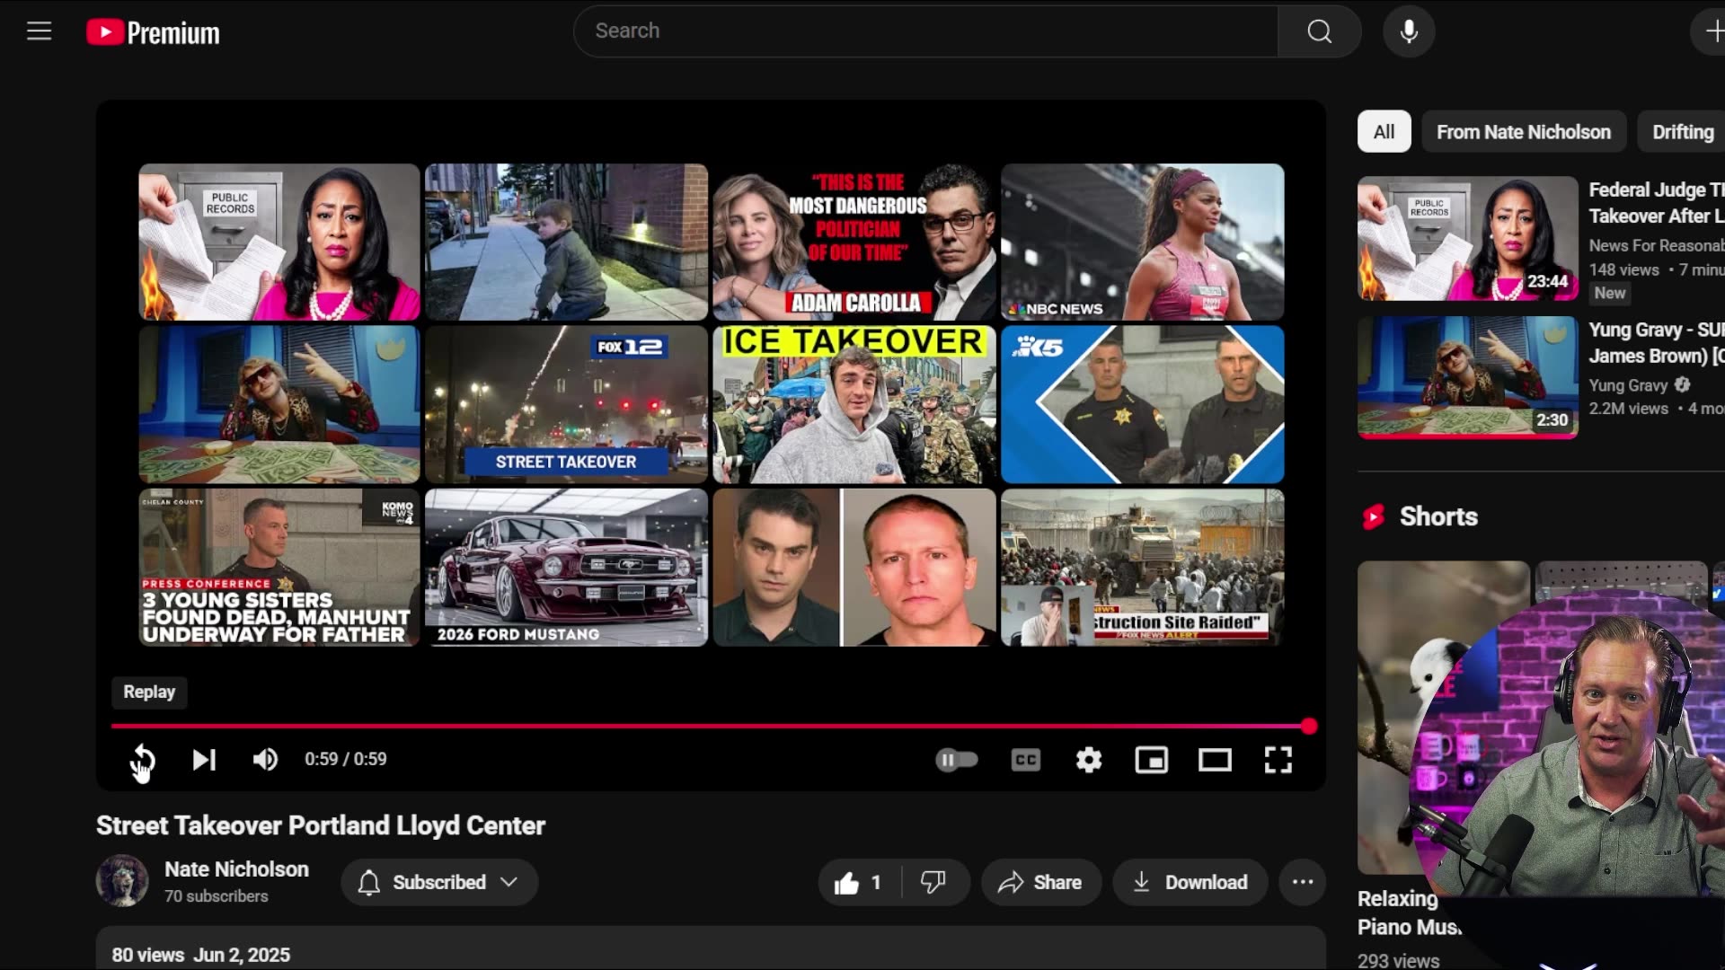Select the All filter chip

pos(1384,132)
